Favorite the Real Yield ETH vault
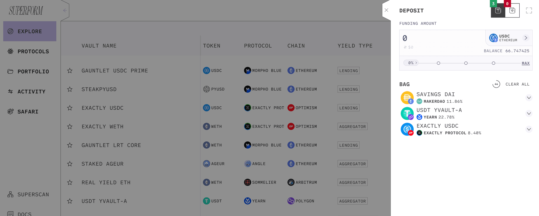Viewport: 539px width, 216px height. 70,182
